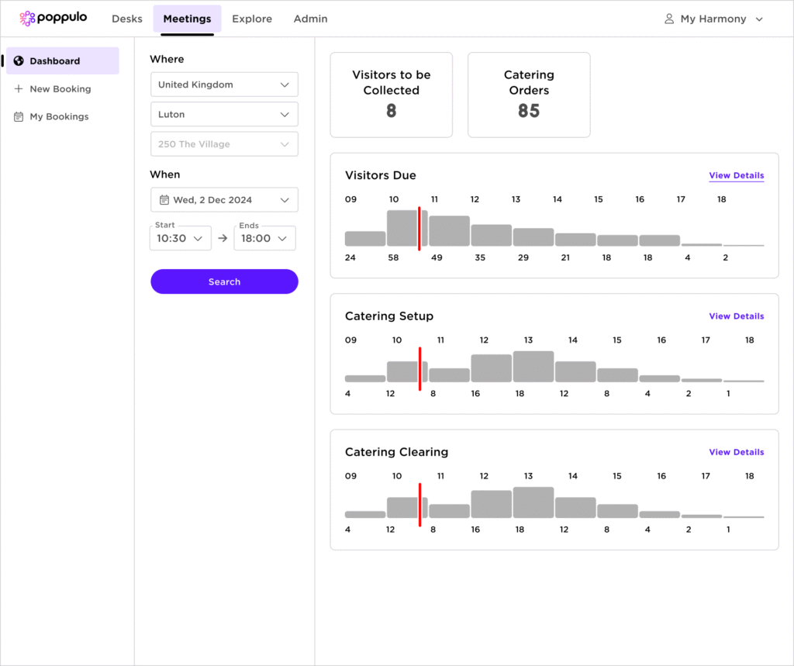Screen dimensions: 794x666
Task: Open View Details for Catering Setup
Action: 736,316
